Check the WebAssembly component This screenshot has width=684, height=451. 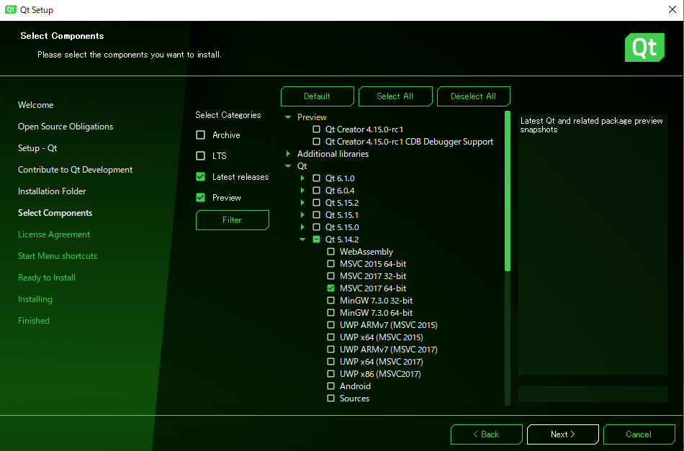[331, 252]
